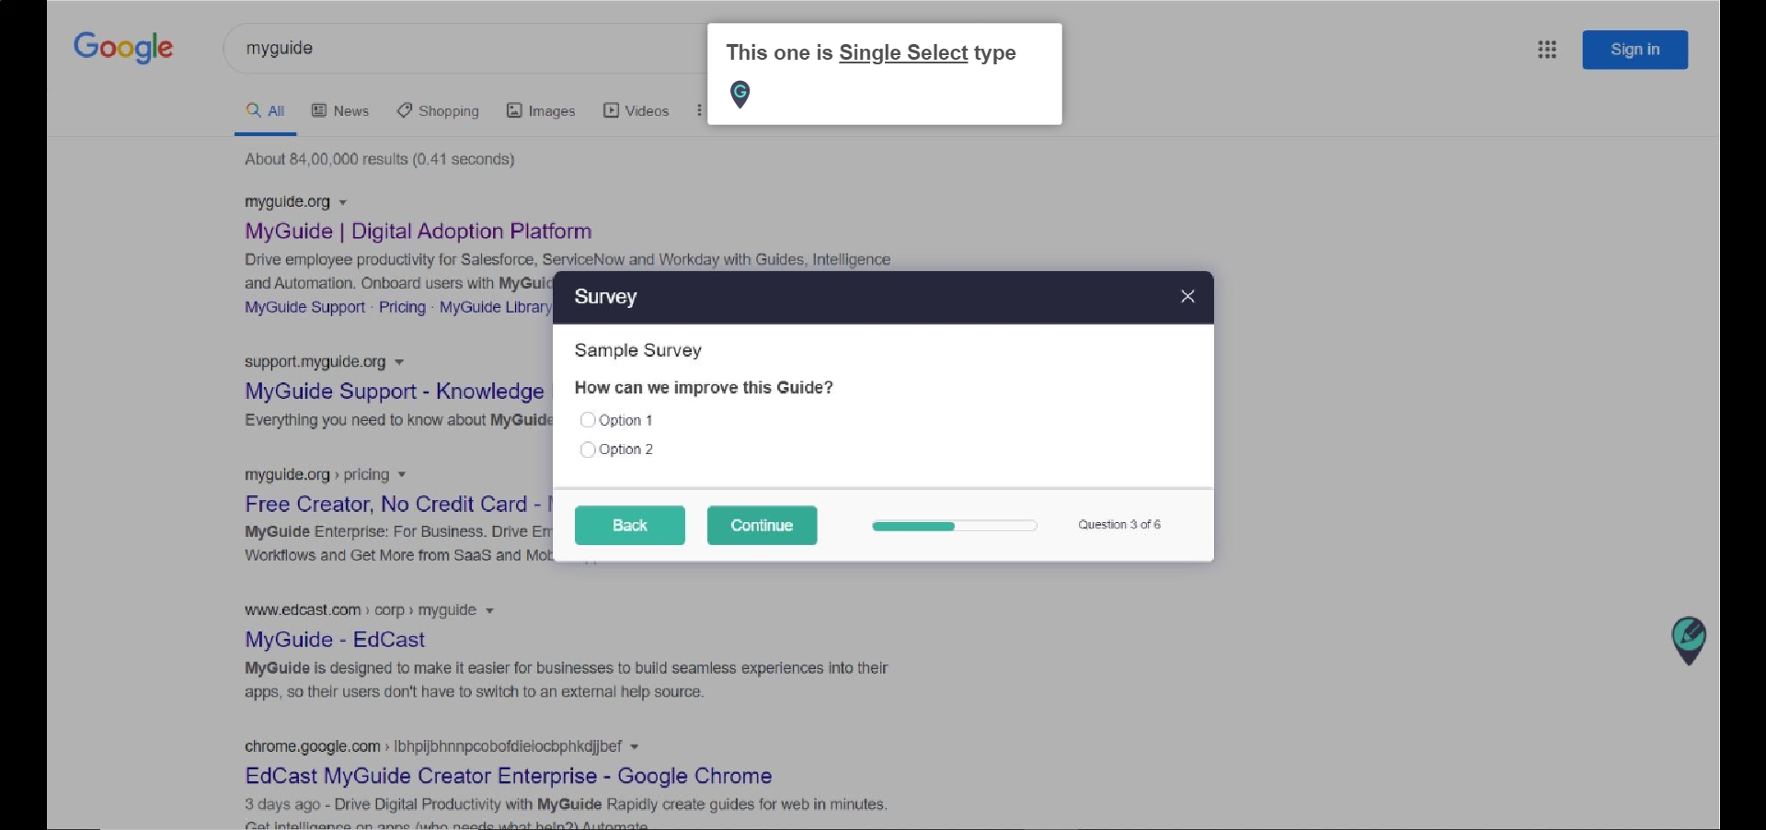Select the Option 1 radio button
The image size is (1766, 830).
pyautogui.click(x=588, y=420)
